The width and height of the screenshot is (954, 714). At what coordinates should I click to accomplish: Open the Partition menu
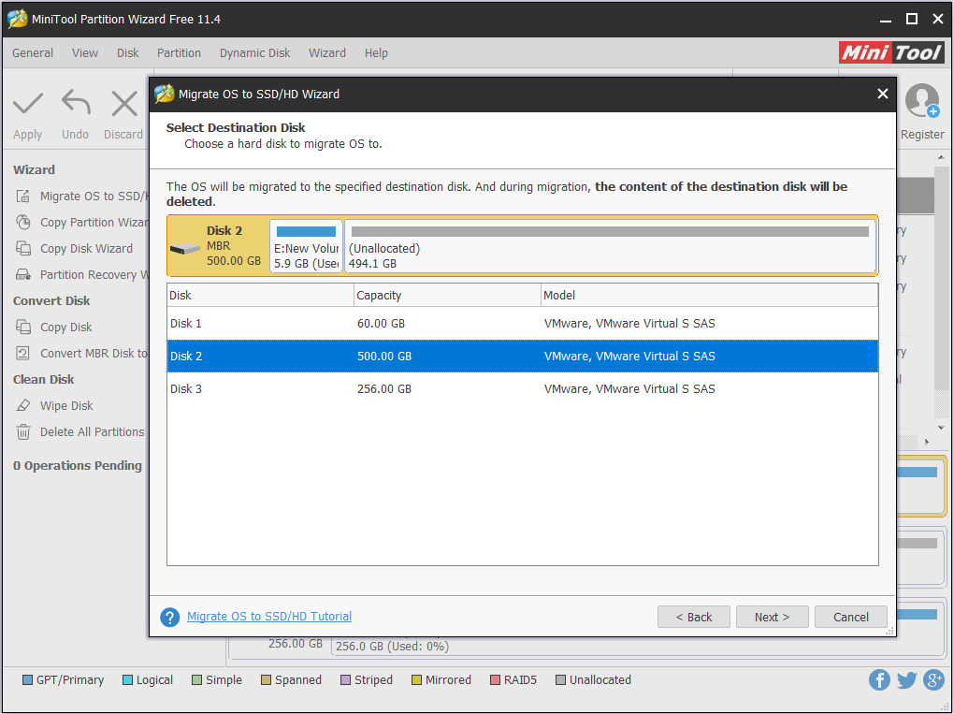pos(179,53)
